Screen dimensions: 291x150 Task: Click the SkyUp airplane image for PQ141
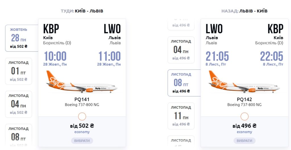click(x=82, y=82)
